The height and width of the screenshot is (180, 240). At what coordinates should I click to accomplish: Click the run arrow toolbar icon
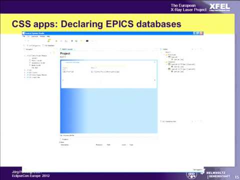coord(56,41)
